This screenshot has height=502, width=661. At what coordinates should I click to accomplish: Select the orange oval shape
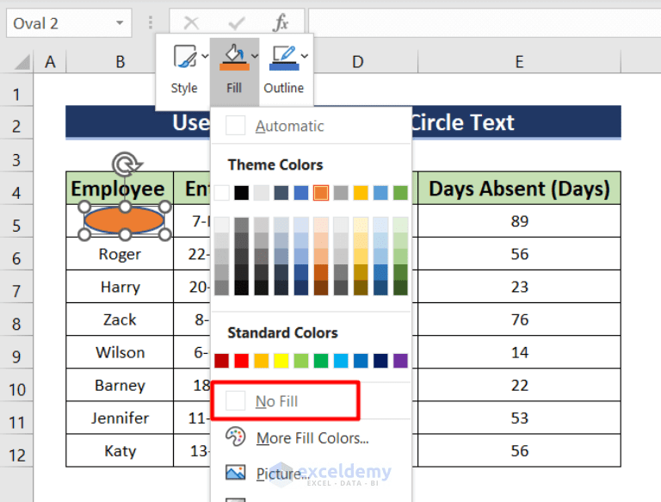pyautogui.click(x=124, y=220)
